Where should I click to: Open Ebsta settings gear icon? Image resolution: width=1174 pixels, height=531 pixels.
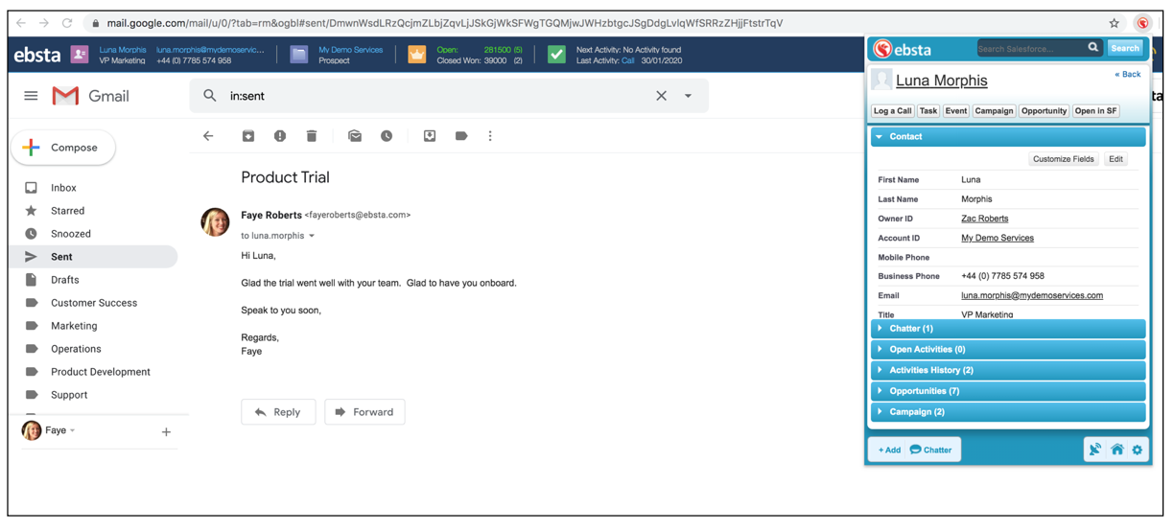point(1138,450)
